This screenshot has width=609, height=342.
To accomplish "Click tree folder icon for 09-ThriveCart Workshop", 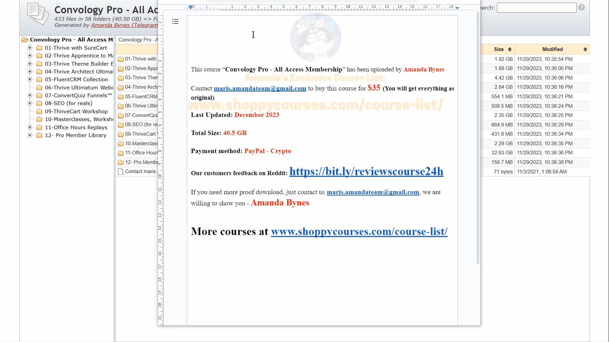I will point(39,112).
